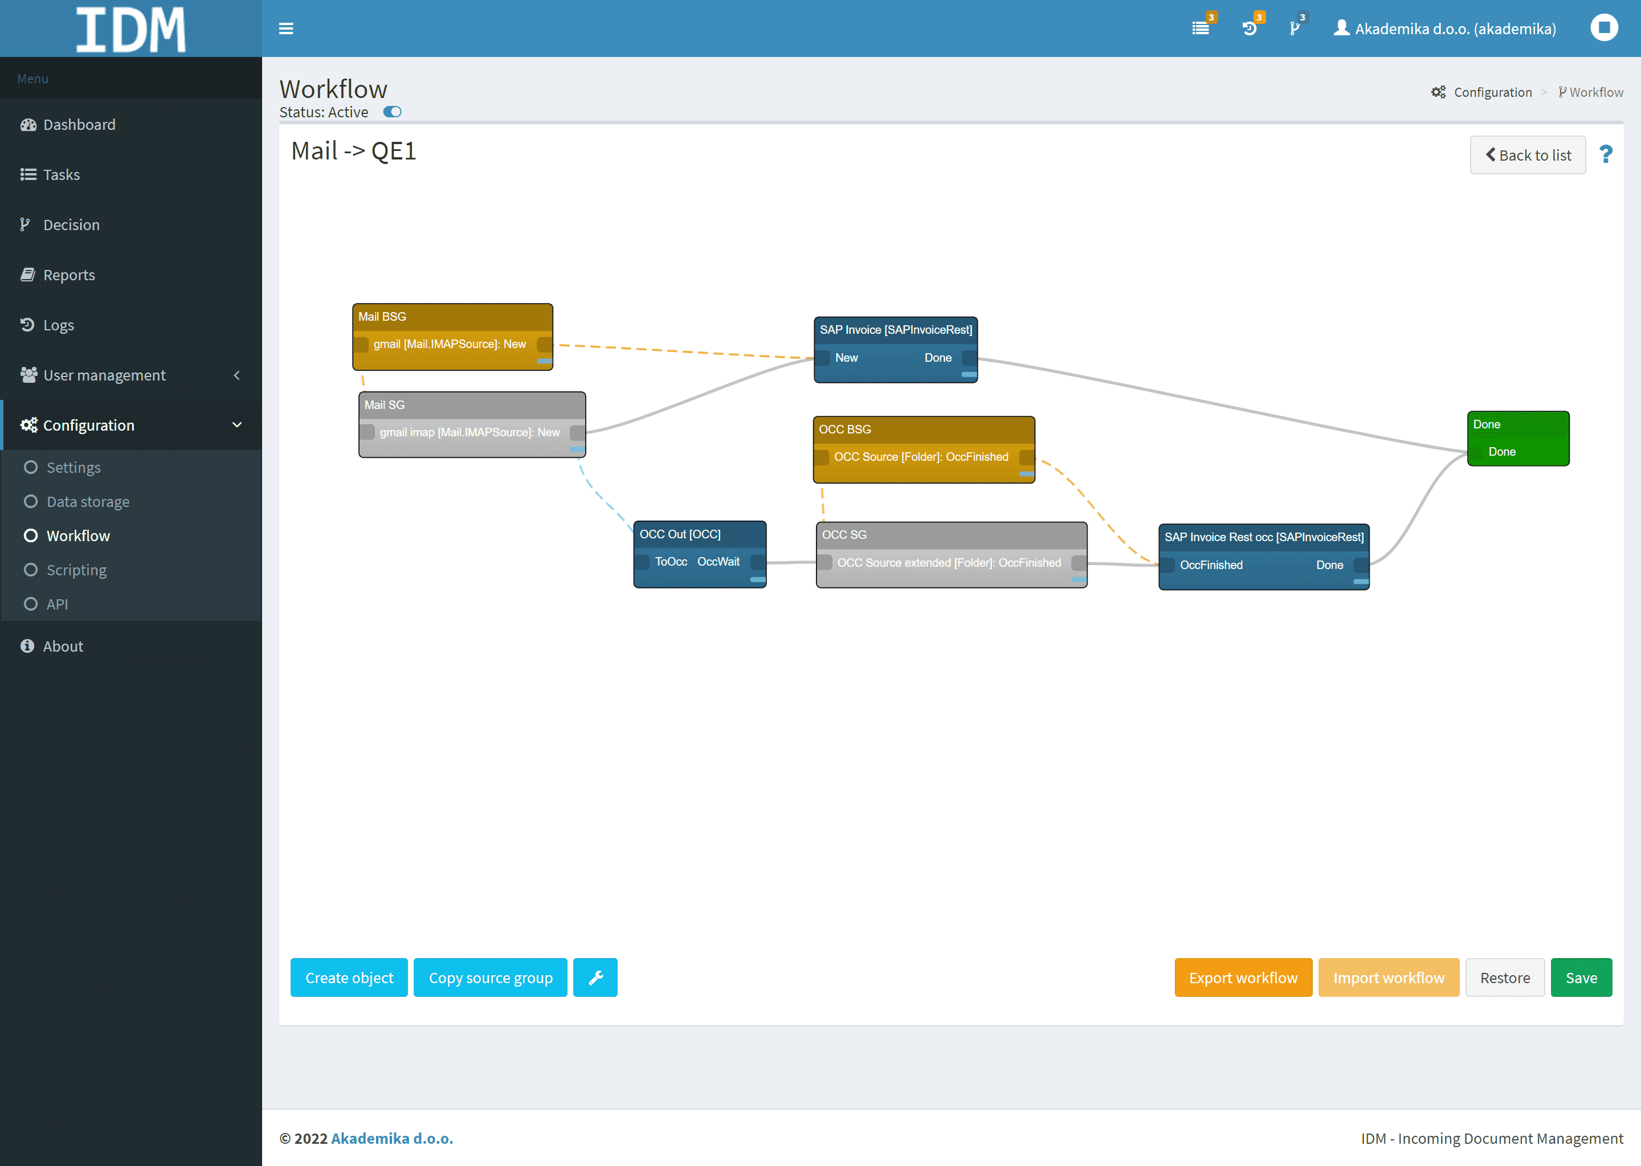Open the Reports menu item
The width and height of the screenshot is (1641, 1166).
point(68,275)
